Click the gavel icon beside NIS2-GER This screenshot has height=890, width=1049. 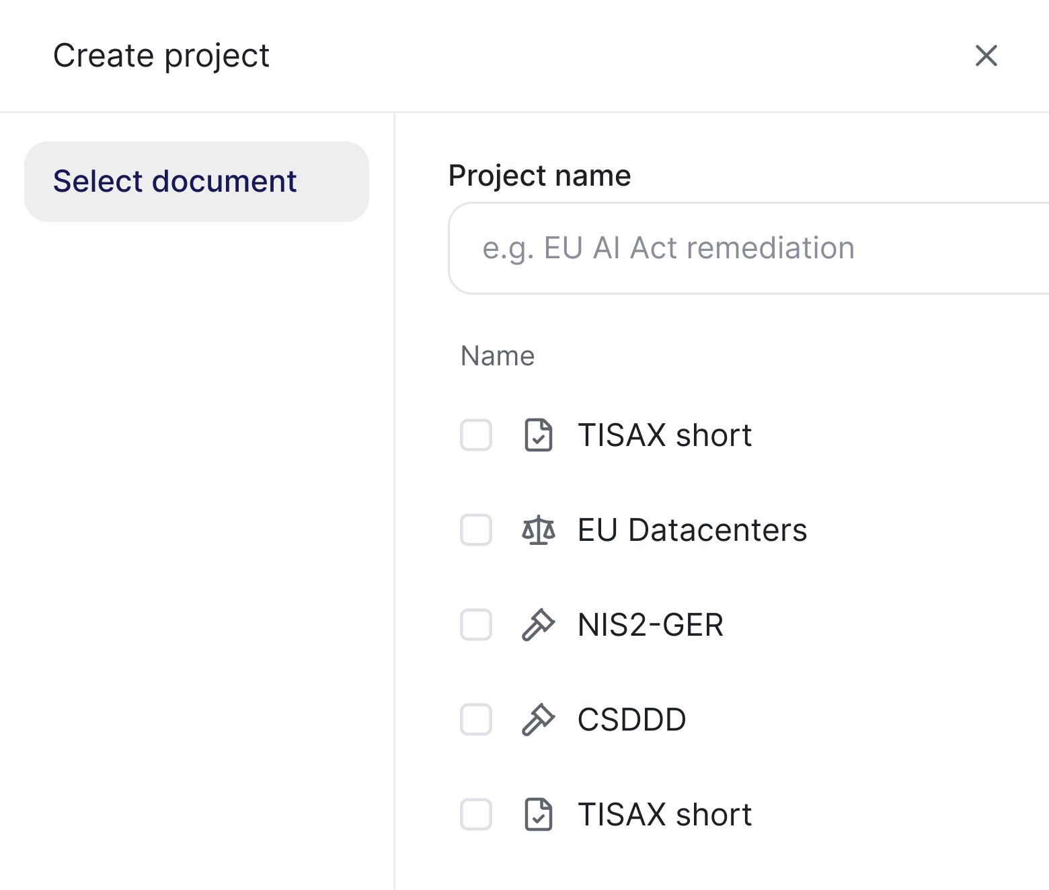click(x=539, y=624)
